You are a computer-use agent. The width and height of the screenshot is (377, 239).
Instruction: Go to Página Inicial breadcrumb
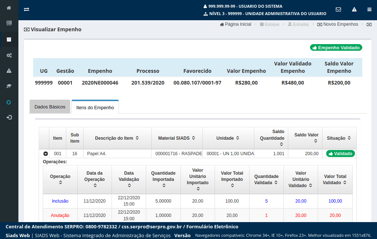coord(236,24)
